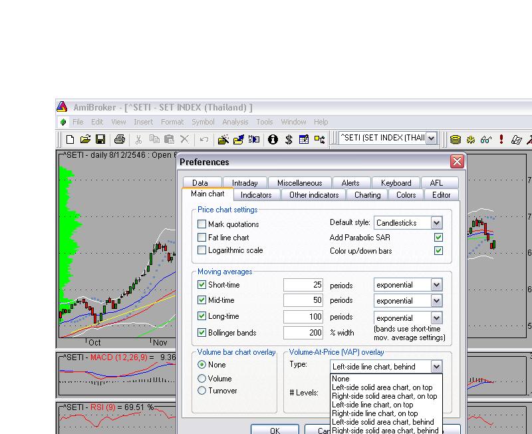The height and width of the screenshot is (434, 532).
Task: Click the gold coins stack icon
Action: (456, 139)
